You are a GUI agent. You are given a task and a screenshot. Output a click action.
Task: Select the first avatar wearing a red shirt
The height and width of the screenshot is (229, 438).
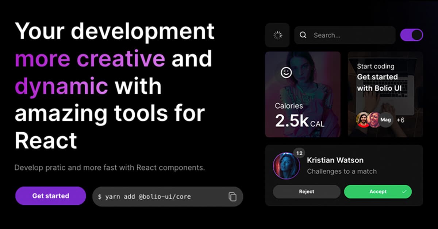[x=363, y=120]
